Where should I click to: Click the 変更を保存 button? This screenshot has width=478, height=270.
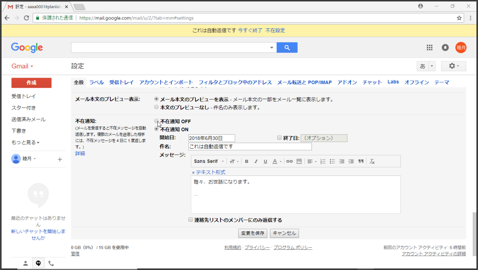pyautogui.click(x=253, y=233)
